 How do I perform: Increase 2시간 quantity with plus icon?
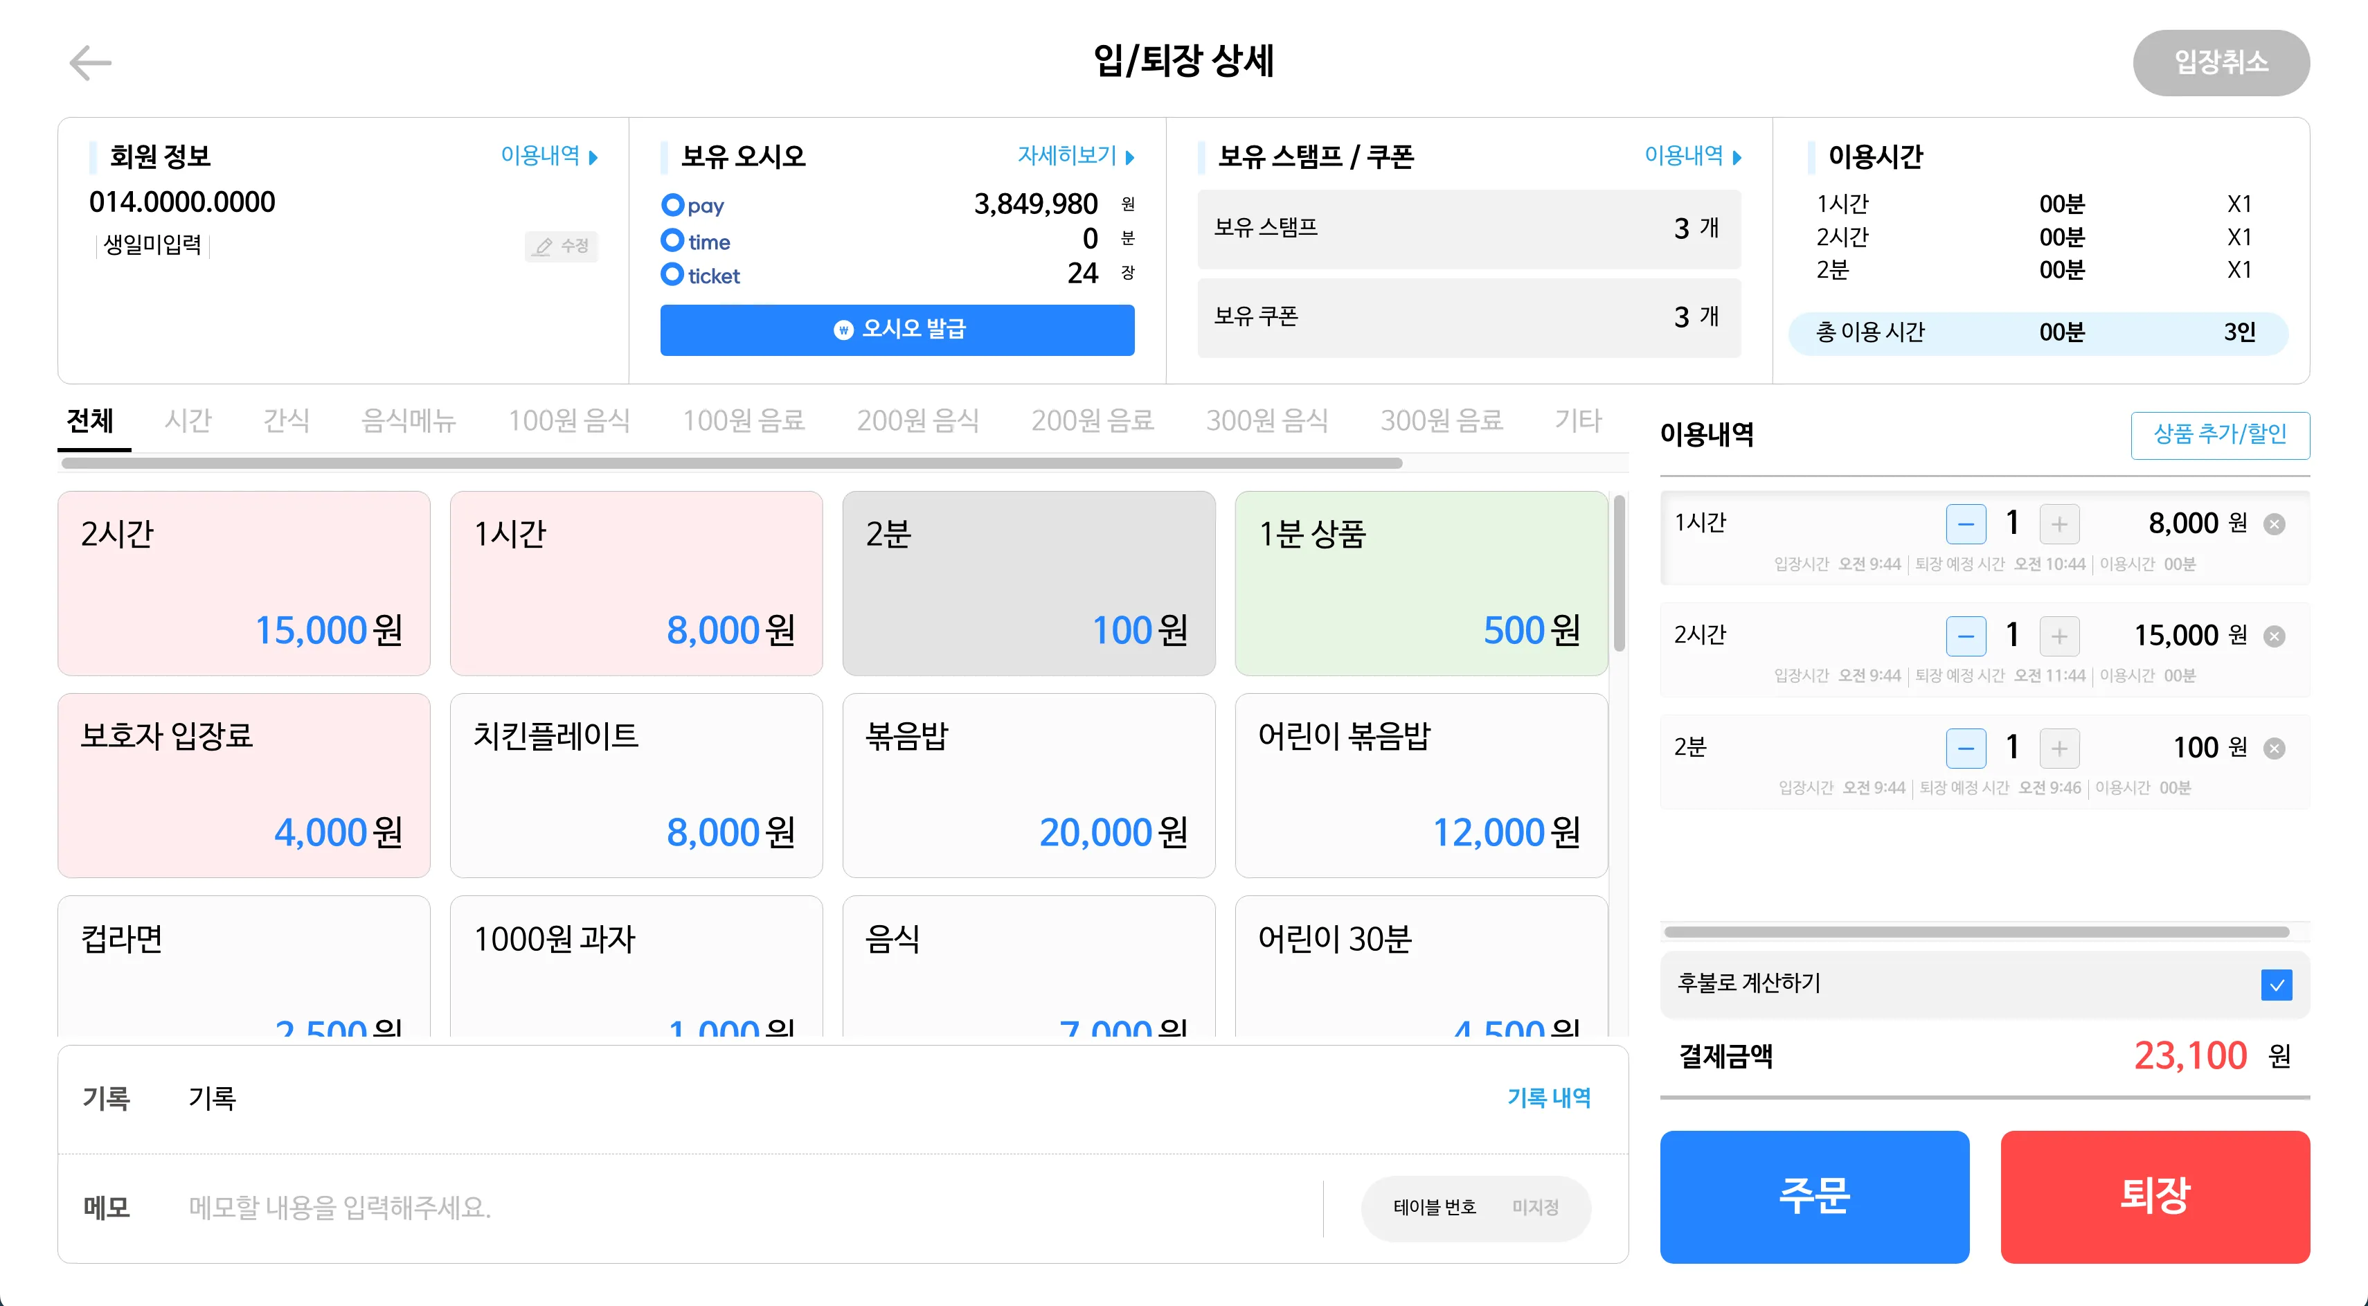coord(2059,636)
